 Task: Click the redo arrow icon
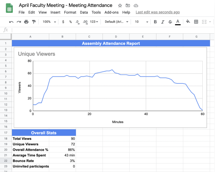[19, 22]
